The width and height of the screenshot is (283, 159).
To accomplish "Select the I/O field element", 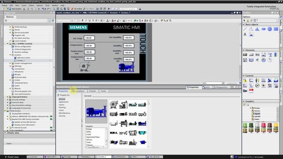I will click(245, 55).
